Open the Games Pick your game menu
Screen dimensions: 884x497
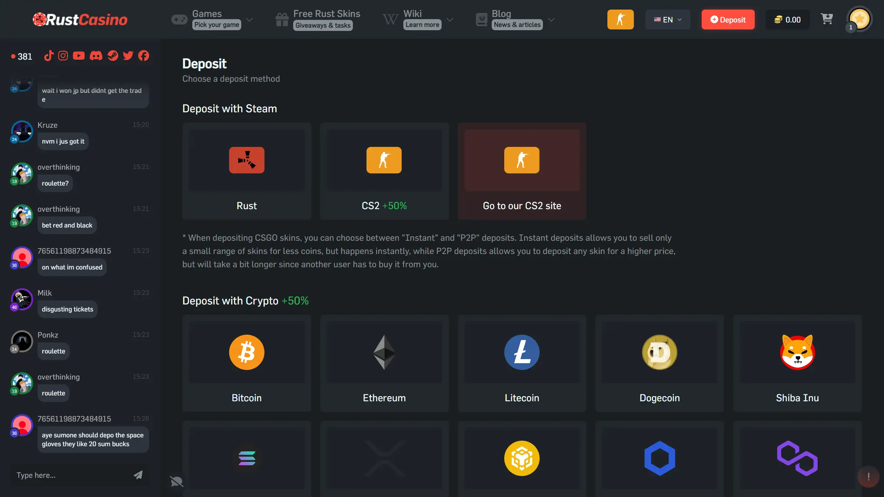tap(212, 19)
